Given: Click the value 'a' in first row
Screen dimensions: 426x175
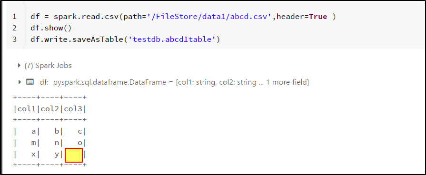Looking at the screenshot, I should 34,132.
